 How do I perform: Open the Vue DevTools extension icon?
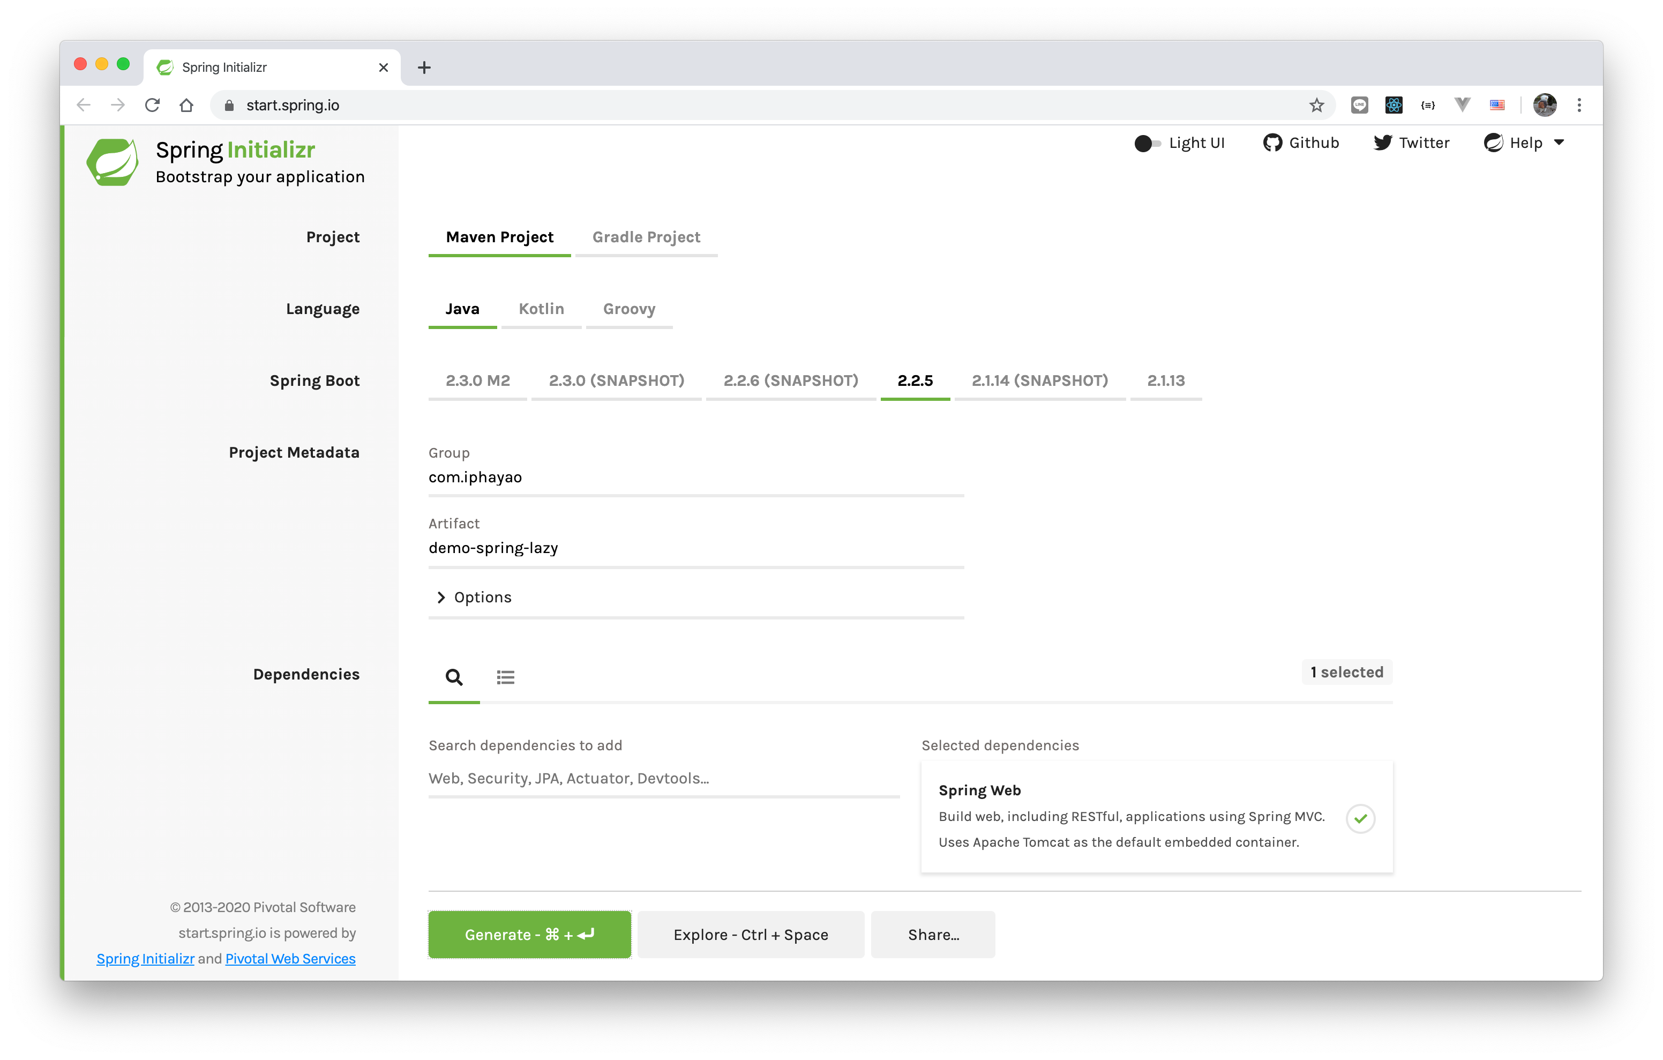point(1462,104)
